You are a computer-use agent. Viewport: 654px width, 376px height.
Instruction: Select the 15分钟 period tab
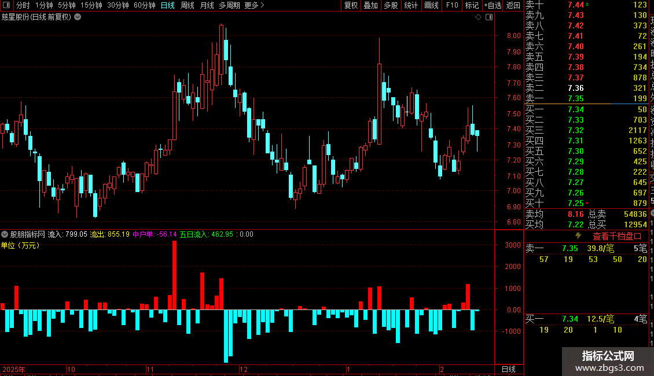91,5
